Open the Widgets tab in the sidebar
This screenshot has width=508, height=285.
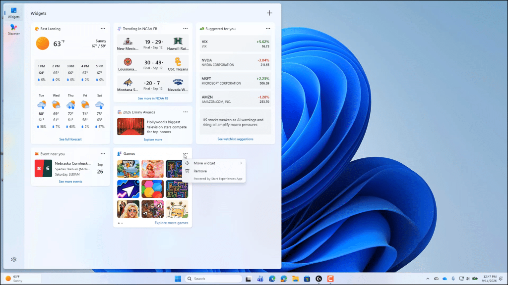point(13,12)
